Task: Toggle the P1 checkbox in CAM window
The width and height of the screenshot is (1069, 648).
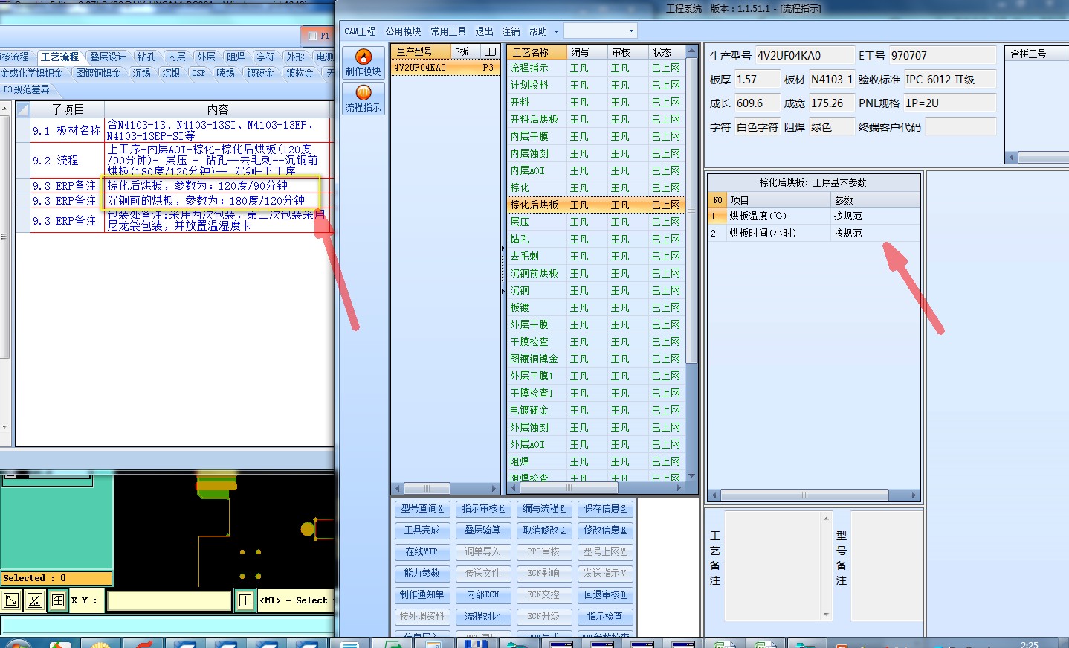Action: pos(313,36)
